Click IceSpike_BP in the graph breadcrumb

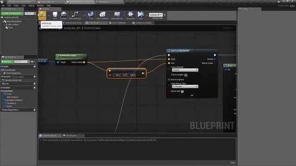click(x=72, y=28)
